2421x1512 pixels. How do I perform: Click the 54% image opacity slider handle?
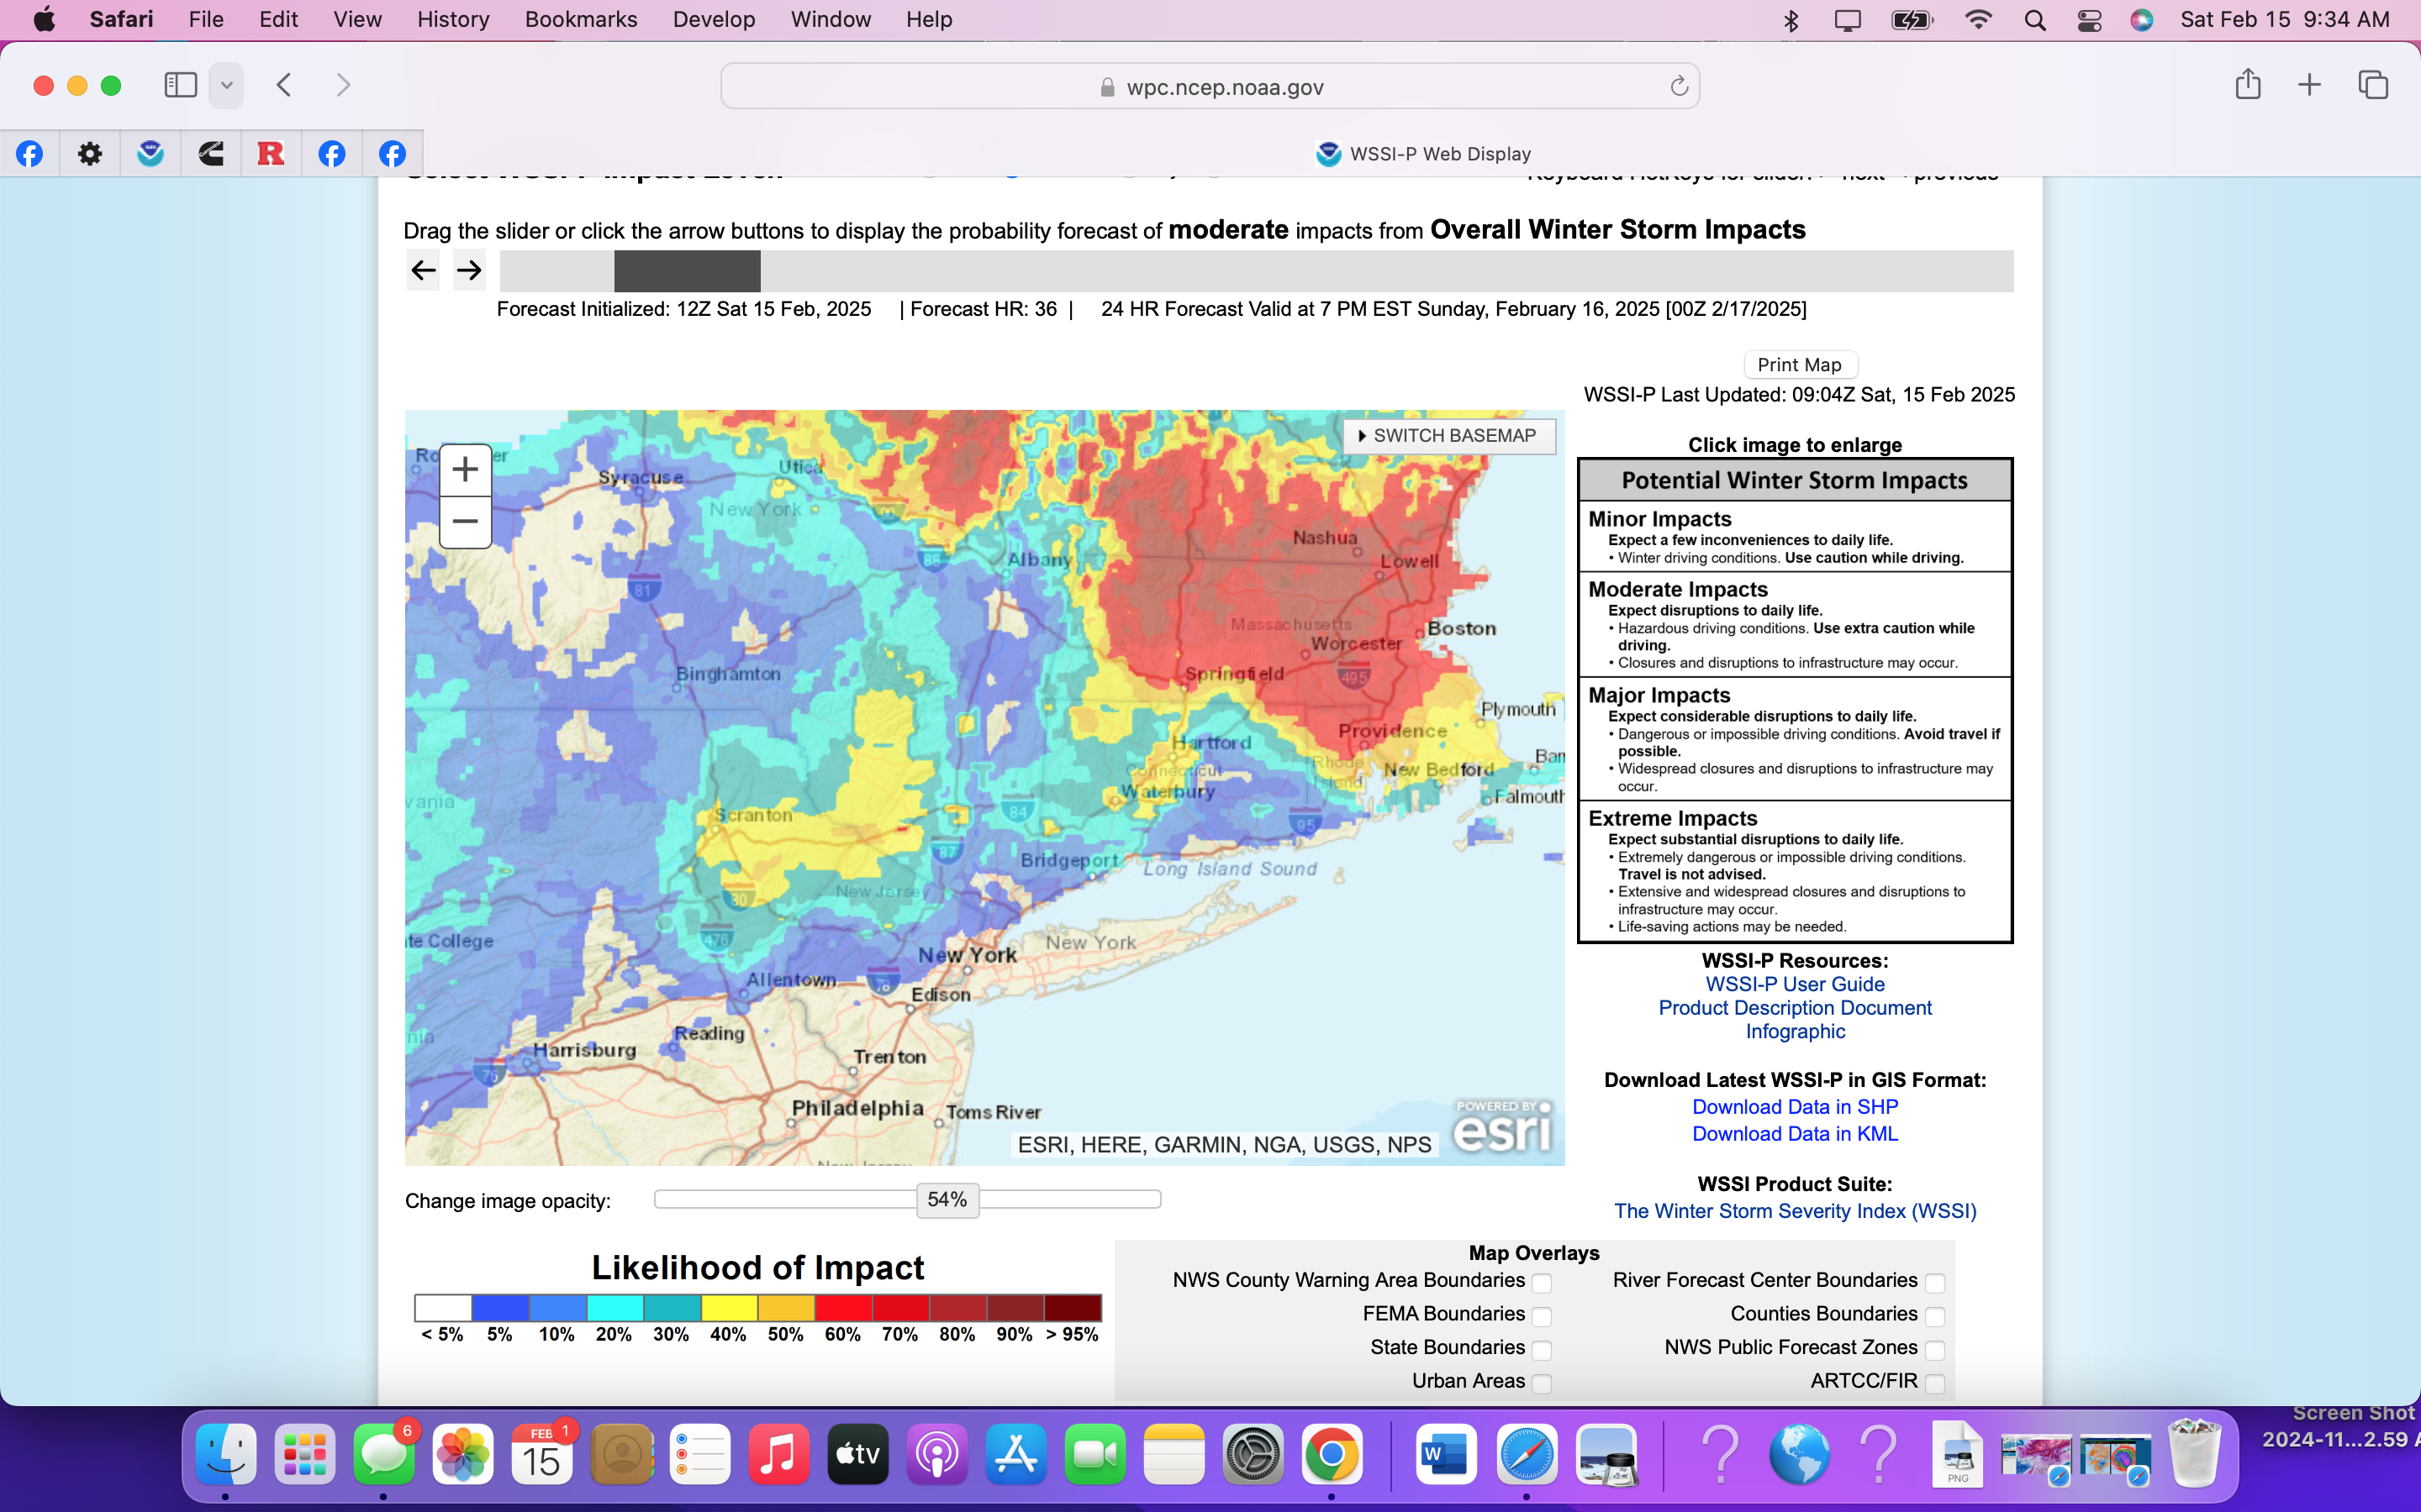947,1199
